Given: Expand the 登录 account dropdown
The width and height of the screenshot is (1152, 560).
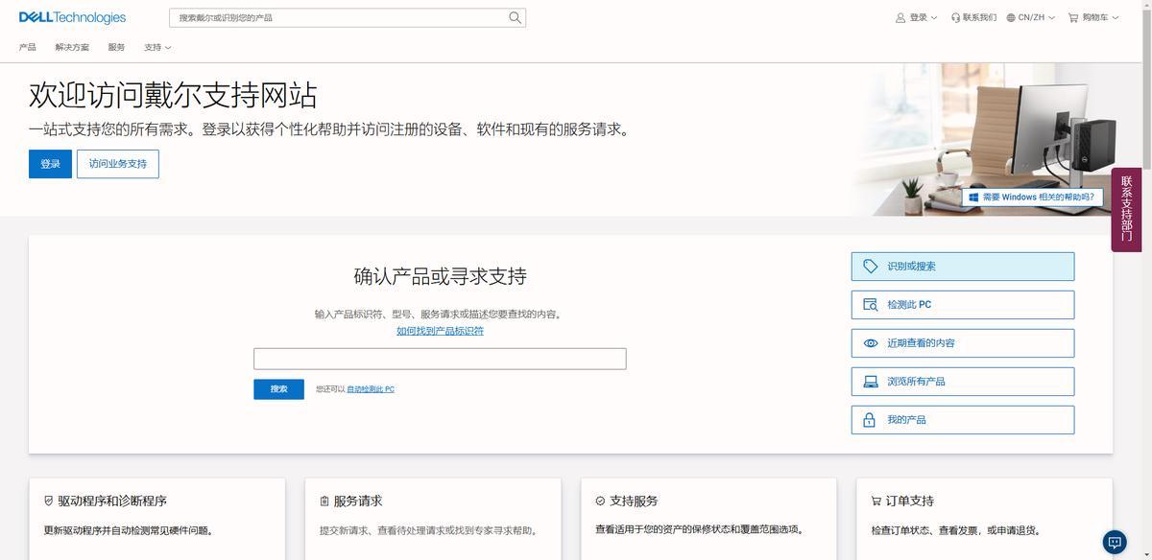Looking at the screenshot, I should point(916,17).
